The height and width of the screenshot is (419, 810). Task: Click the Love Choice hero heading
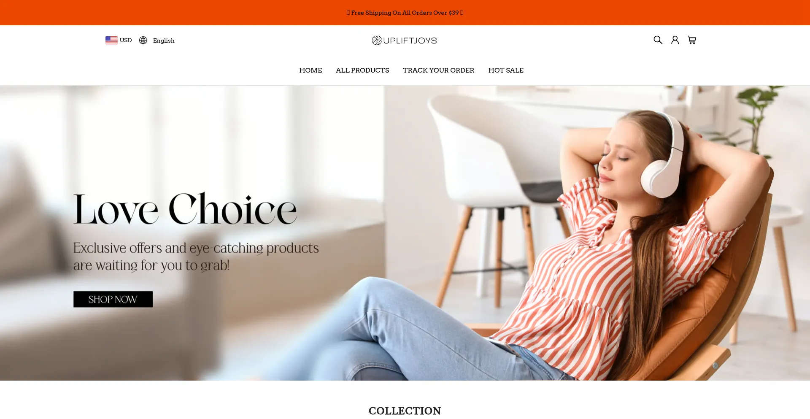point(185,209)
